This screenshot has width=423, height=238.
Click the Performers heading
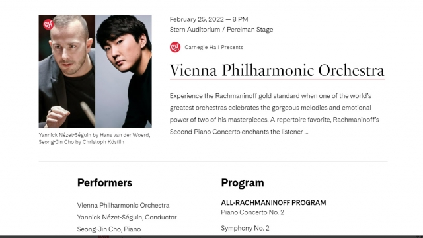coord(104,183)
